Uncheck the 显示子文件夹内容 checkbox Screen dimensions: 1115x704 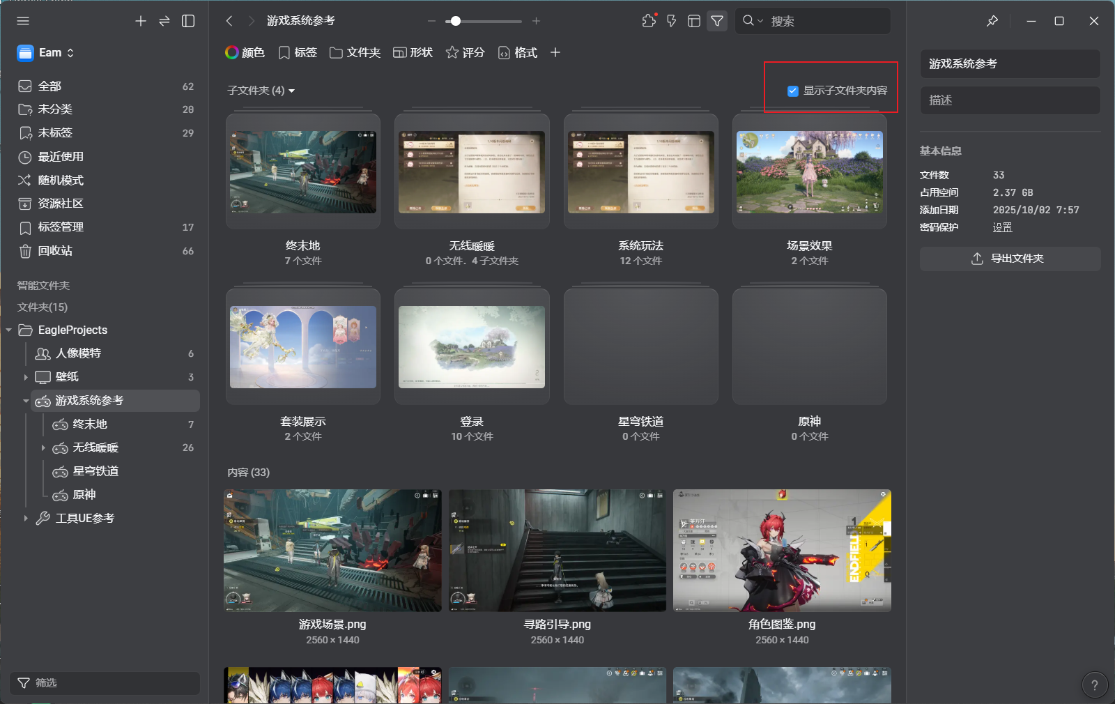[792, 91]
